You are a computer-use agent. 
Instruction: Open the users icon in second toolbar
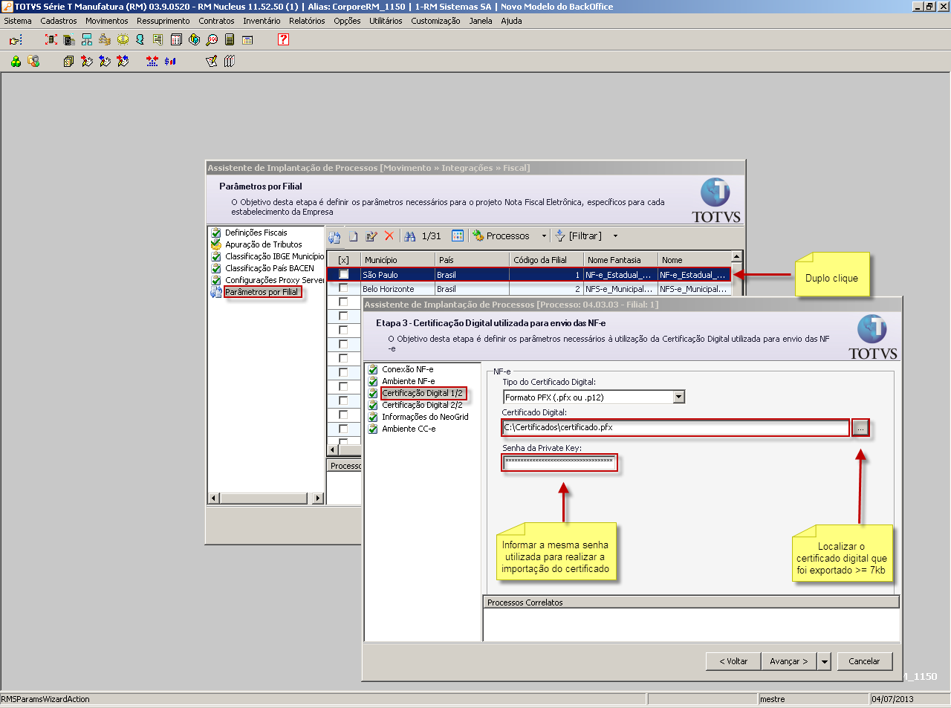(33, 61)
